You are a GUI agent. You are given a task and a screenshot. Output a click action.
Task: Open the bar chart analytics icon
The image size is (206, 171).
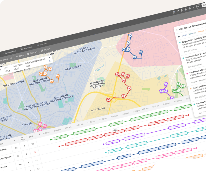pyautogui.click(x=186, y=9)
